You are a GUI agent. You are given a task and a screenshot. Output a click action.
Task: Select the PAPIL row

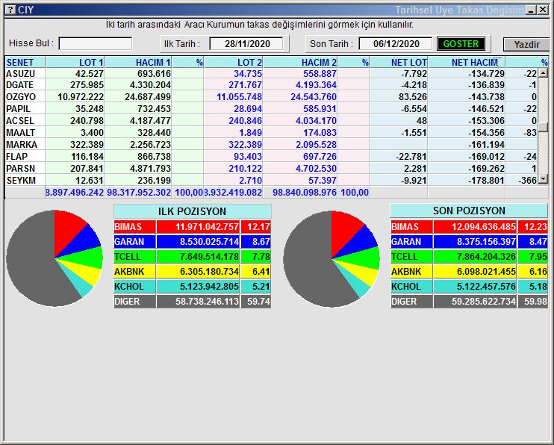(x=271, y=109)
